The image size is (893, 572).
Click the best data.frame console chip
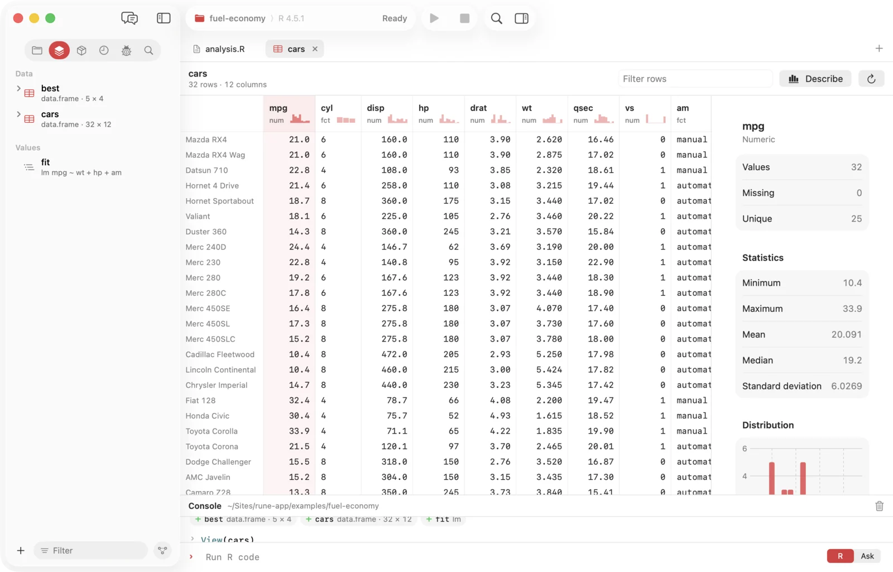[243, 519]
